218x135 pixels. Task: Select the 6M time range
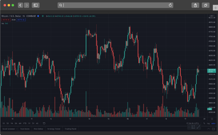coord(20,123)
